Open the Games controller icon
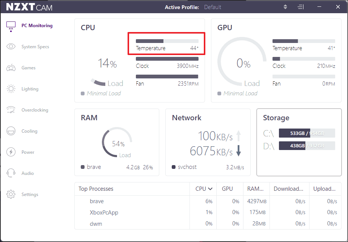The image size is (348, 242). coord(11,68)
